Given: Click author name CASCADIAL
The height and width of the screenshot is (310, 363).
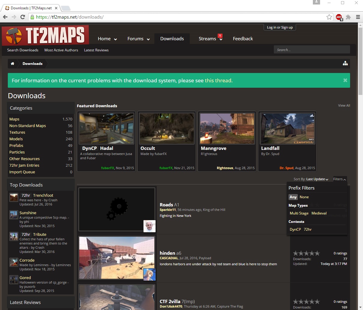Looking at the screenshot, I should coord(169,258).
